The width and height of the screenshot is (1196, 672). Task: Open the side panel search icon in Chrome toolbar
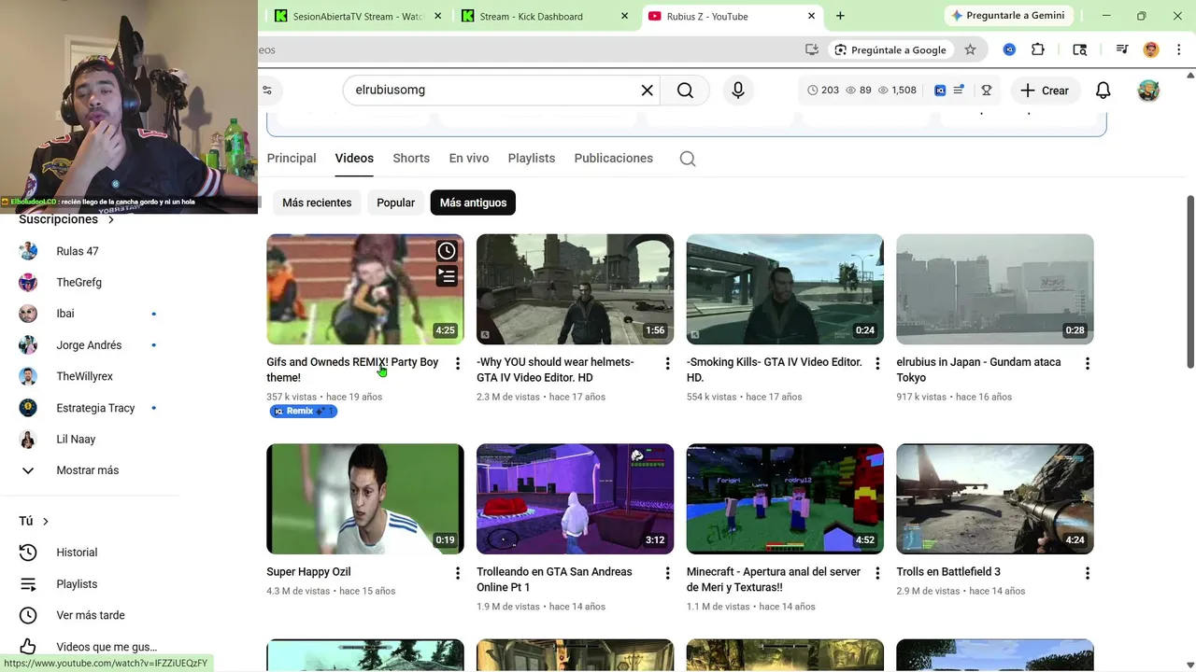[1079, 49]
